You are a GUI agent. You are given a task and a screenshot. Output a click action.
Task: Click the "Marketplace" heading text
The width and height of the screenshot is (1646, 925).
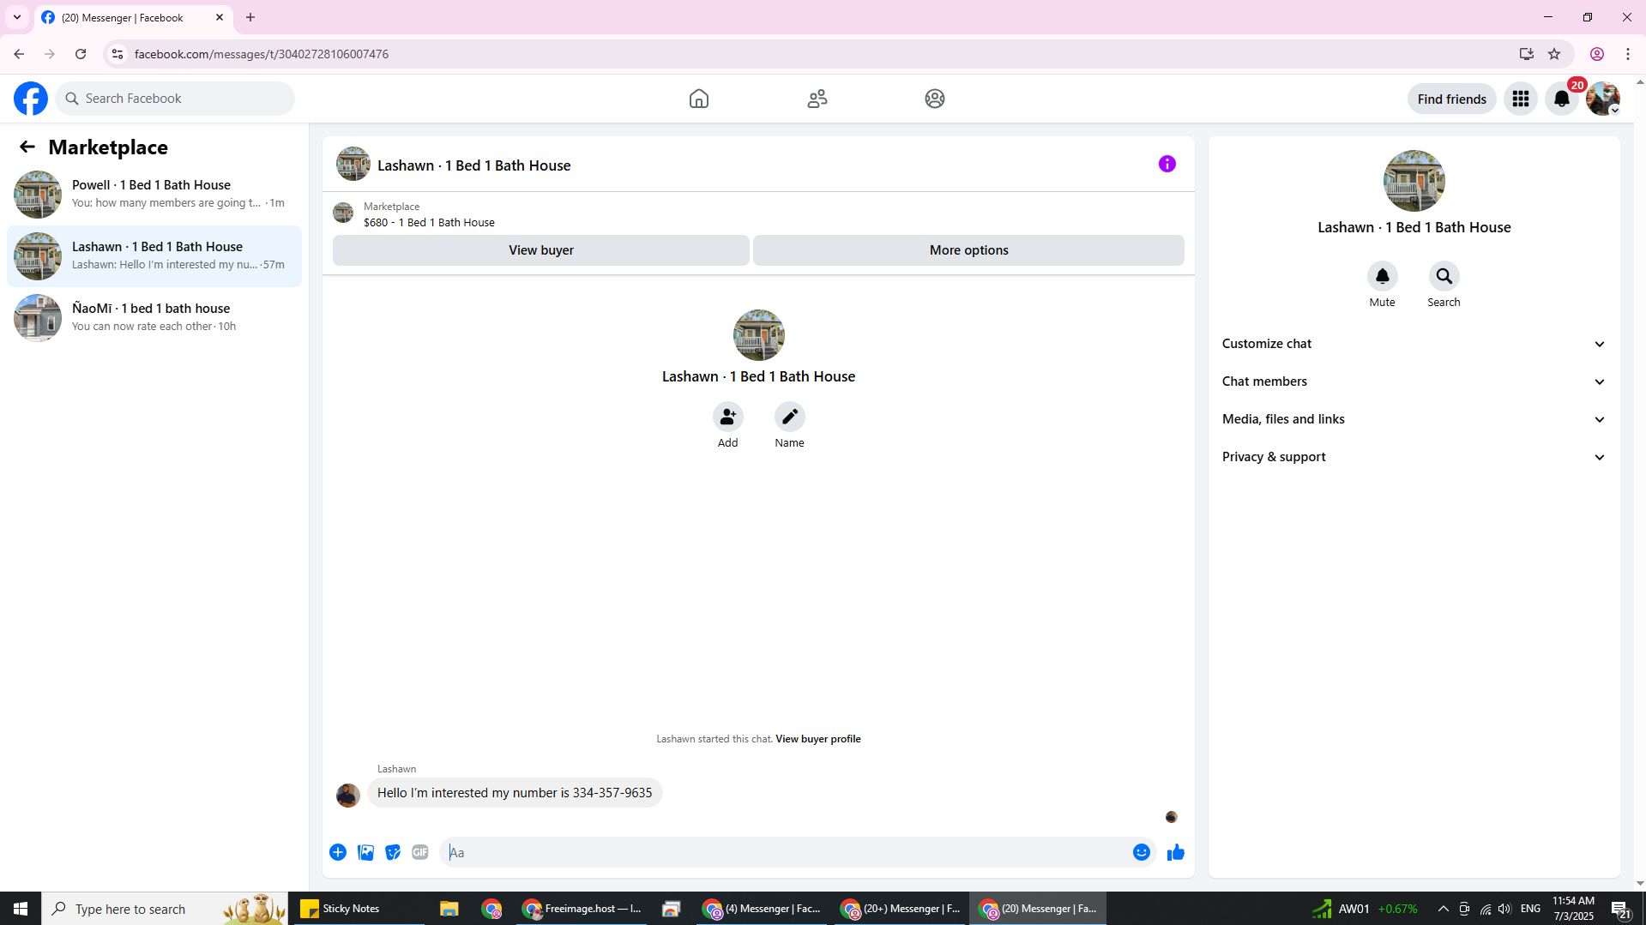coord(108,147)
